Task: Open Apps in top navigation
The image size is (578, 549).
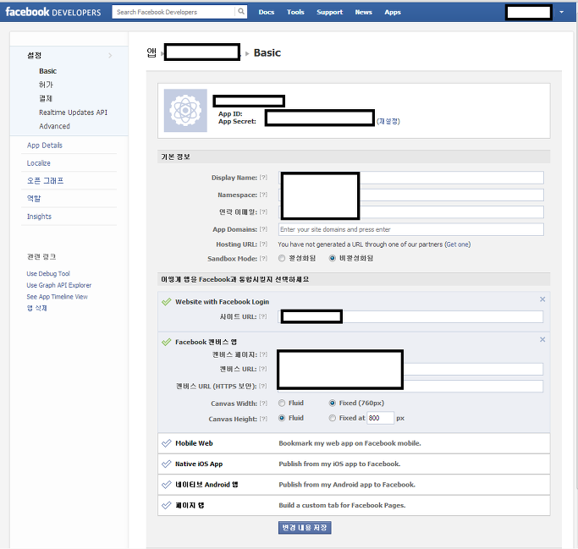Action: (393, 12)
